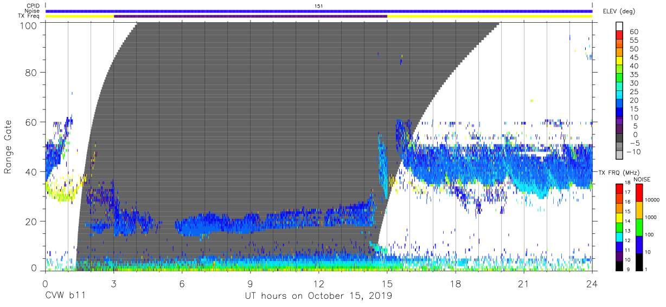666x307 pixels.
Task: Click the x-axis tick label 24
Action: 592,284
